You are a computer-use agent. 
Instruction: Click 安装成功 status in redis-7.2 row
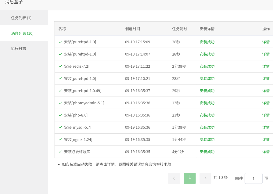[x=207, y=66]
